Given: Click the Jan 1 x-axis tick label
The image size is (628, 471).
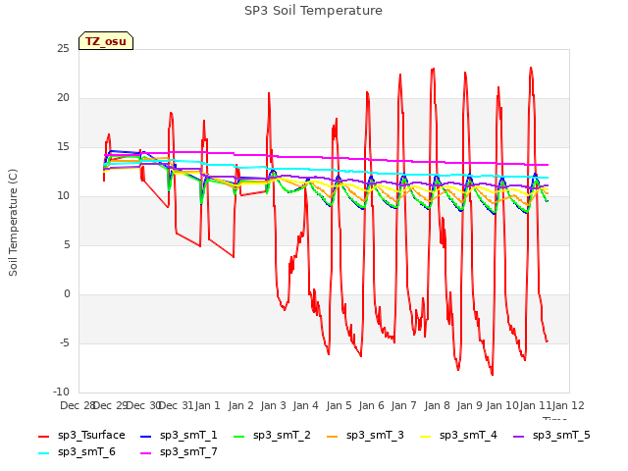Looking at the screenshot, I should click(208, 405).
